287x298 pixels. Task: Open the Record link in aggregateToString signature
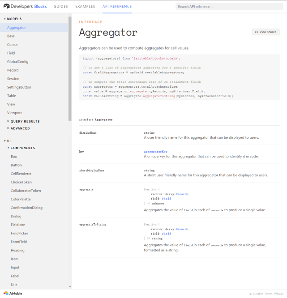[181, 229]
